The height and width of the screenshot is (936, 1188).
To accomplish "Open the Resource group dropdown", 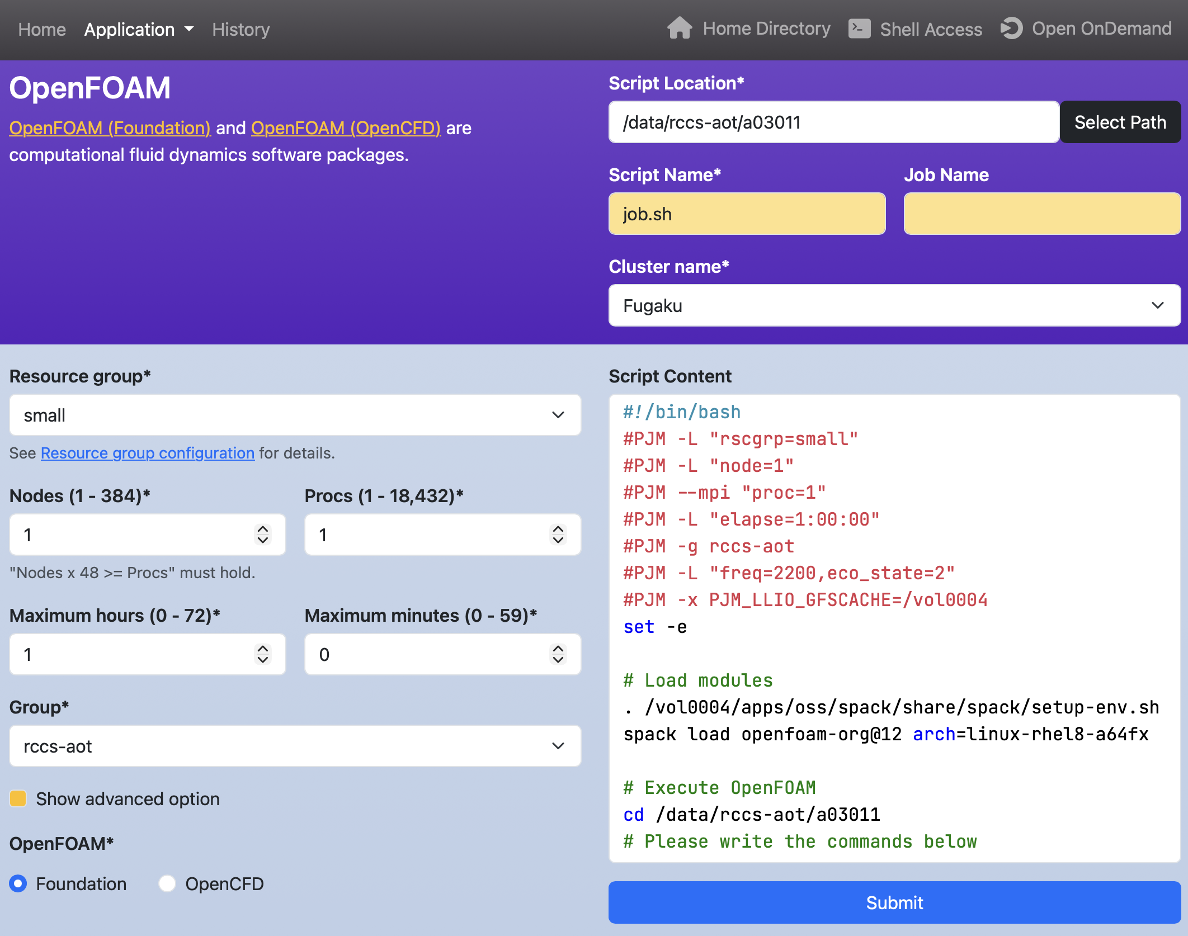I will click(x=295, y=415).
